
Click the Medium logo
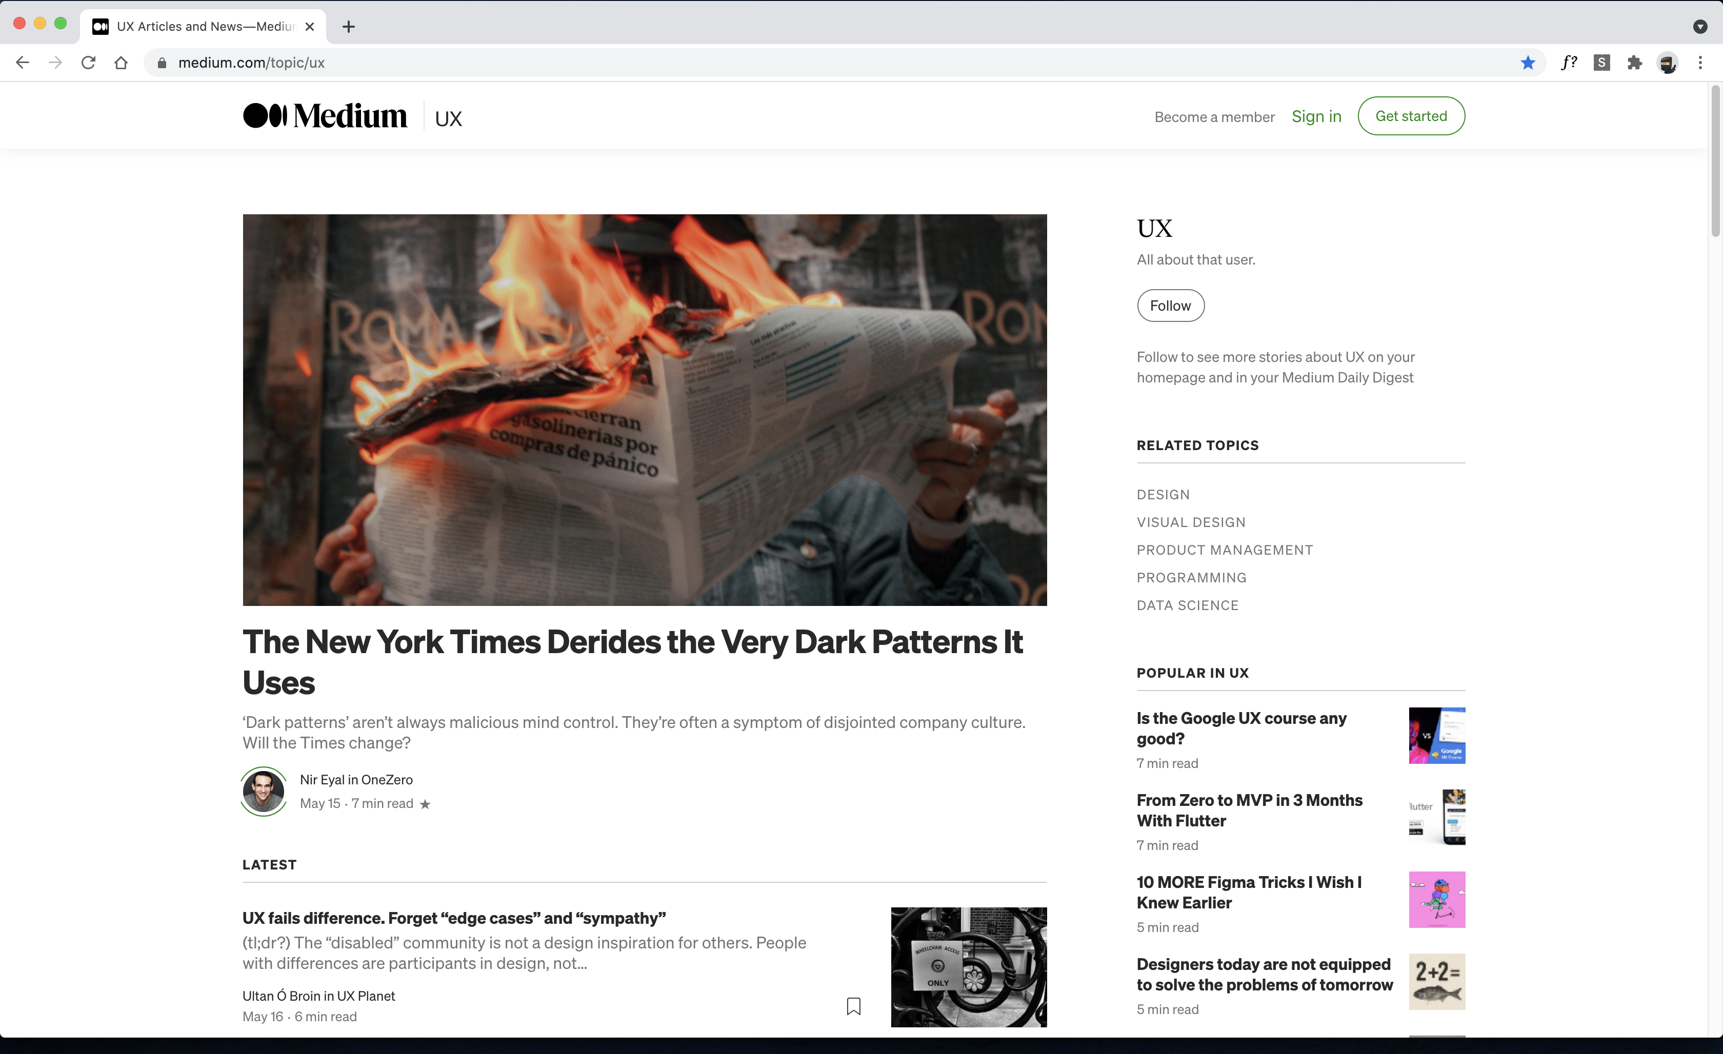click(x=325, y=116)
